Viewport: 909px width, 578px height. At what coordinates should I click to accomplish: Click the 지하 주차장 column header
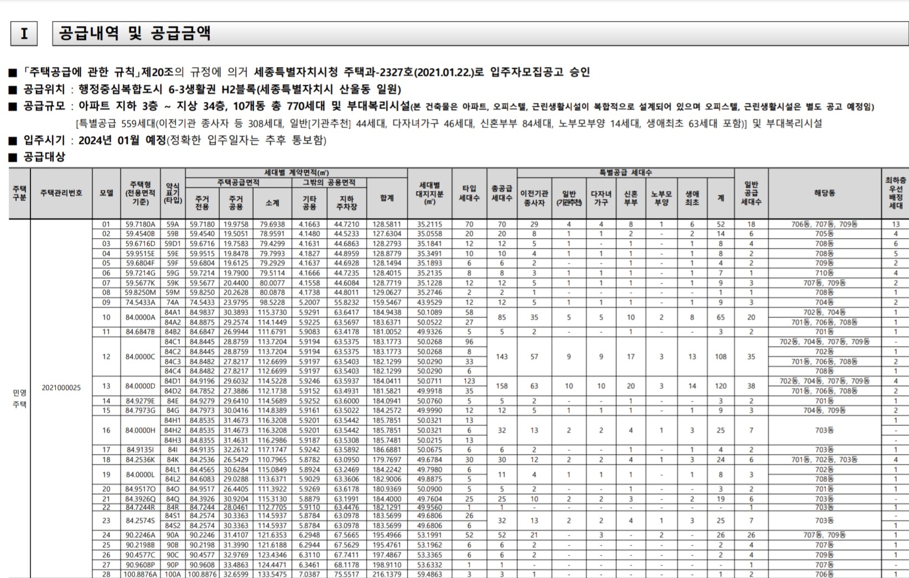[x=346, y=203]
